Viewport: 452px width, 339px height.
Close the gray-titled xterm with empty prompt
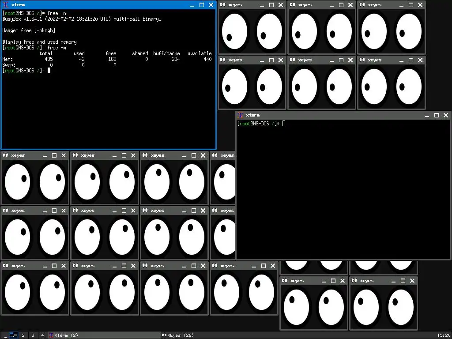coord(446,115)
